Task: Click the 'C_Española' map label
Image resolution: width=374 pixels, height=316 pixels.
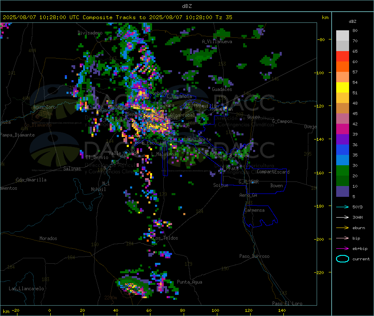Action: tap(179, 96)
